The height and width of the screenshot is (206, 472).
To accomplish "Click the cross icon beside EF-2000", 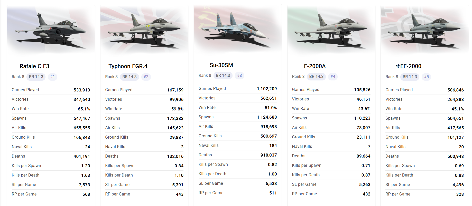I will (397, 66).
